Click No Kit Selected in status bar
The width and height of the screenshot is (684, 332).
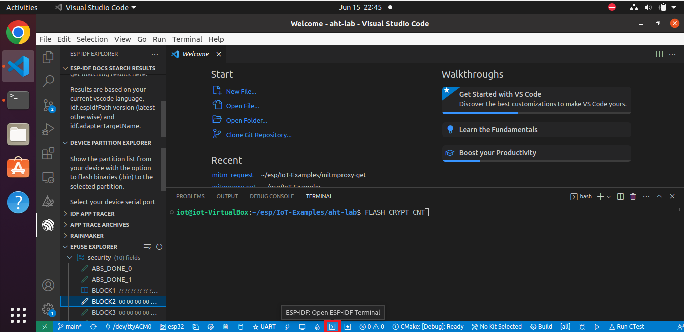click(497, 327)
